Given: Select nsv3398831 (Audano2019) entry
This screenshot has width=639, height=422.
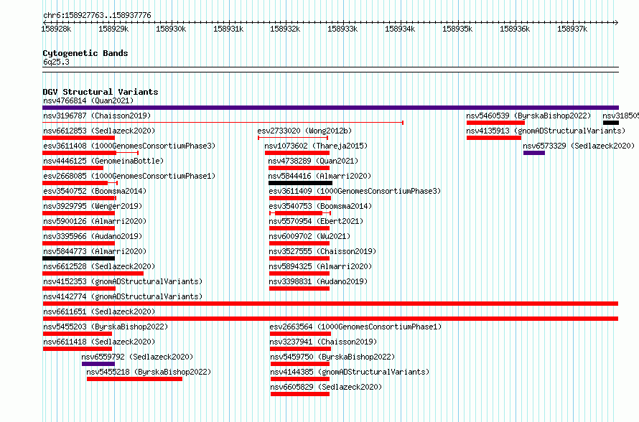Looking at the screenshot, I should tap(318, 281).
